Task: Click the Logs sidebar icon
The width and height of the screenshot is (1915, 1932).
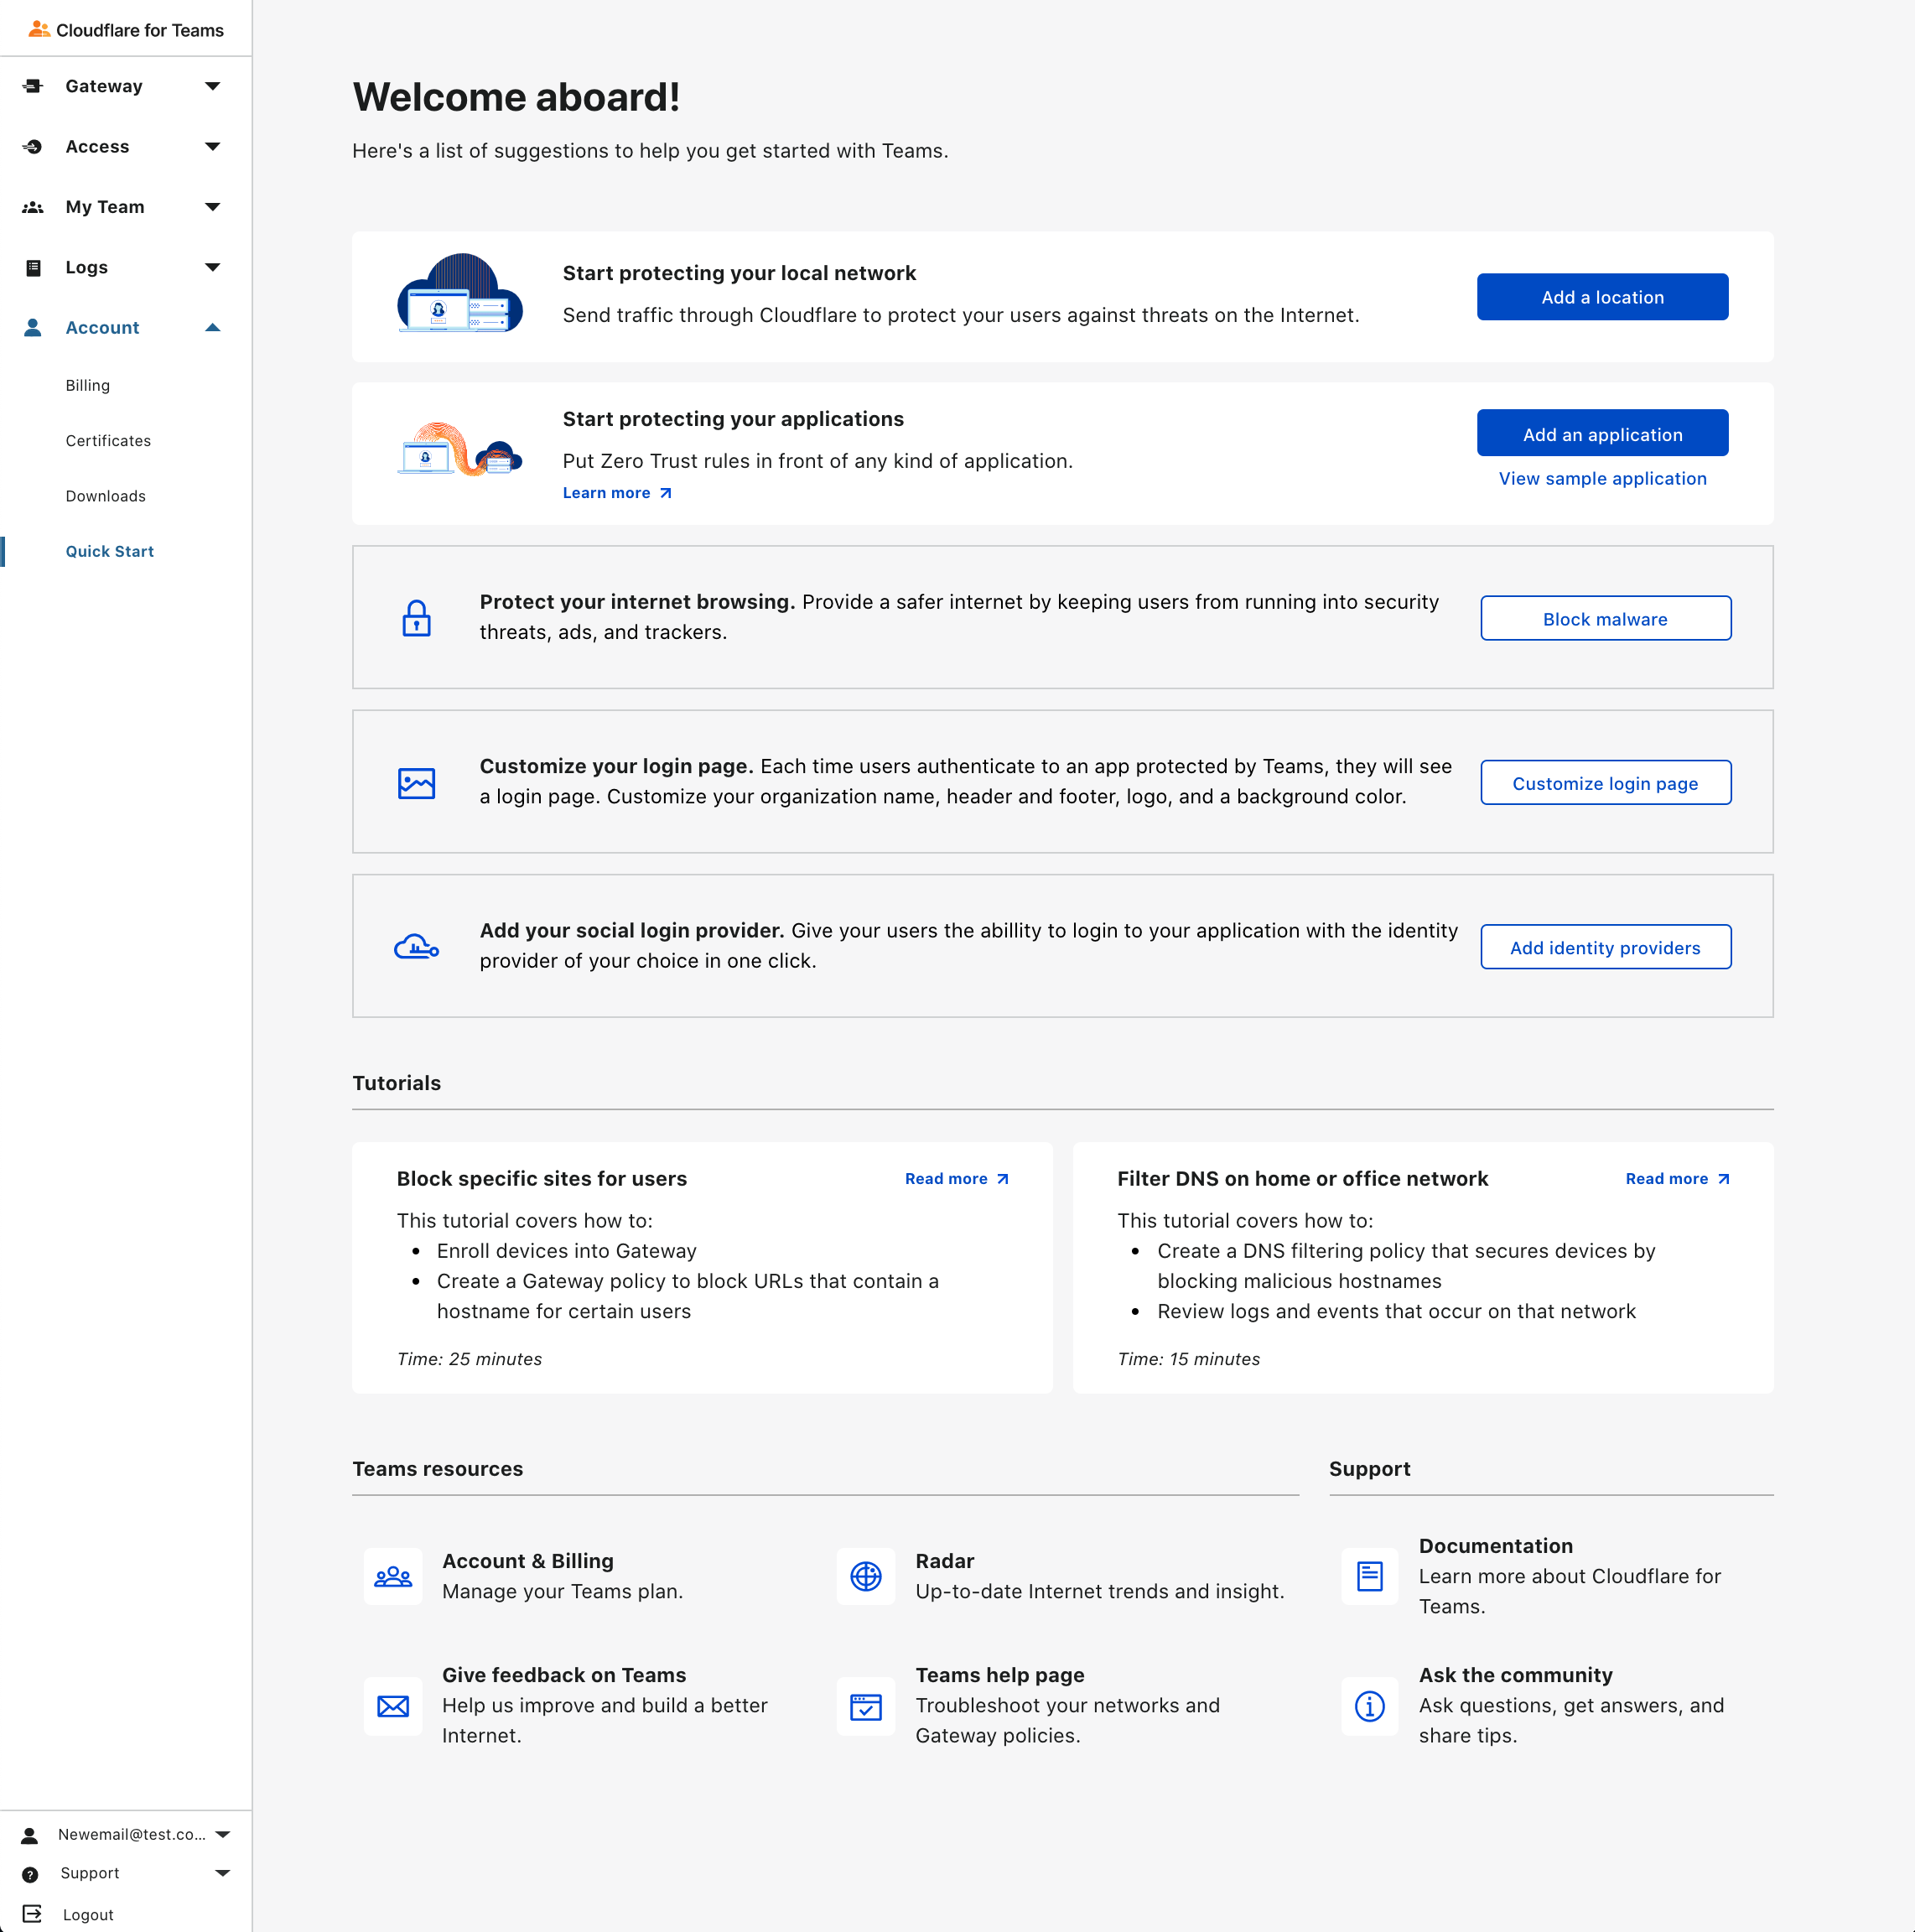Action: pos(33,267)
